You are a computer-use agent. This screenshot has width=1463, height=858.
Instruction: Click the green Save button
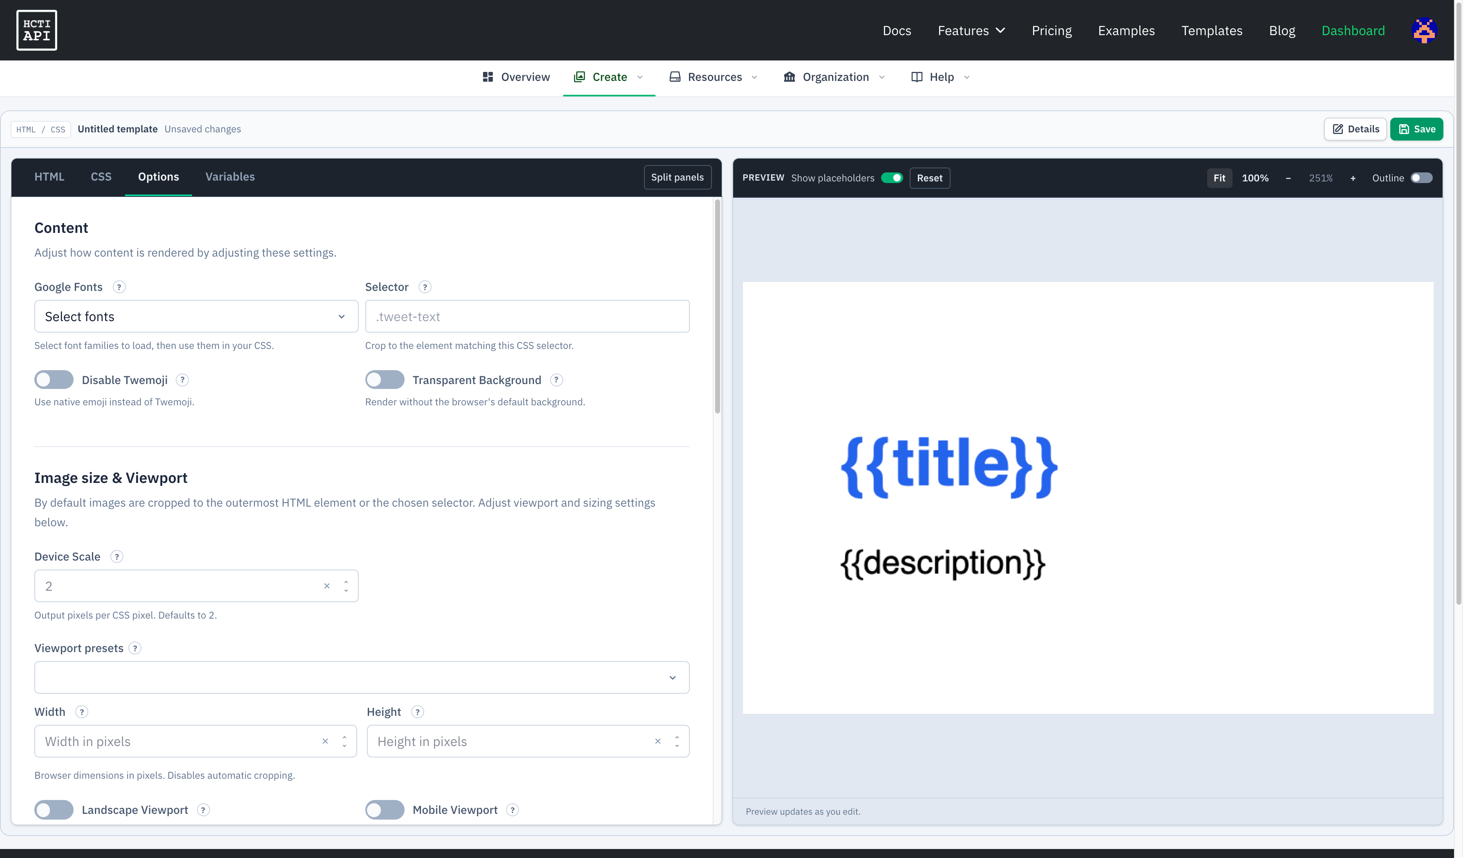tap(1416, 129)
